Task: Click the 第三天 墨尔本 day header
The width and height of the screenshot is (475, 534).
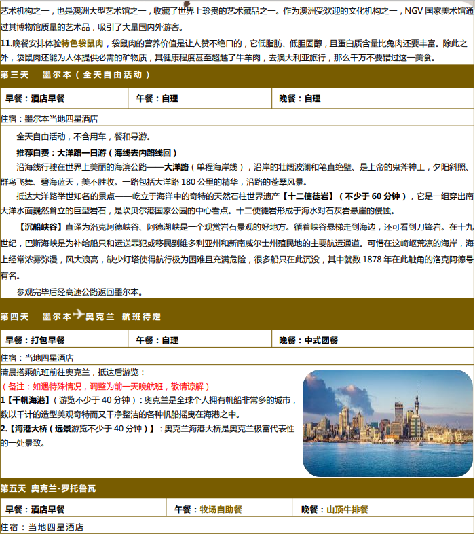Action: pyautogui.click(x=75, y=75)
